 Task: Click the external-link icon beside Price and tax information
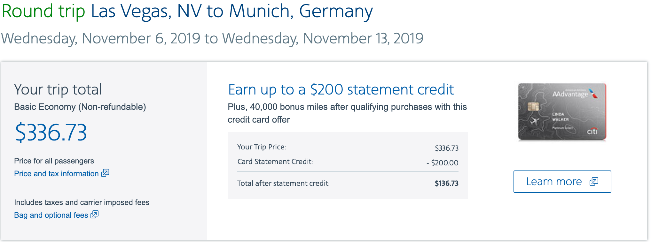(105, 173)
